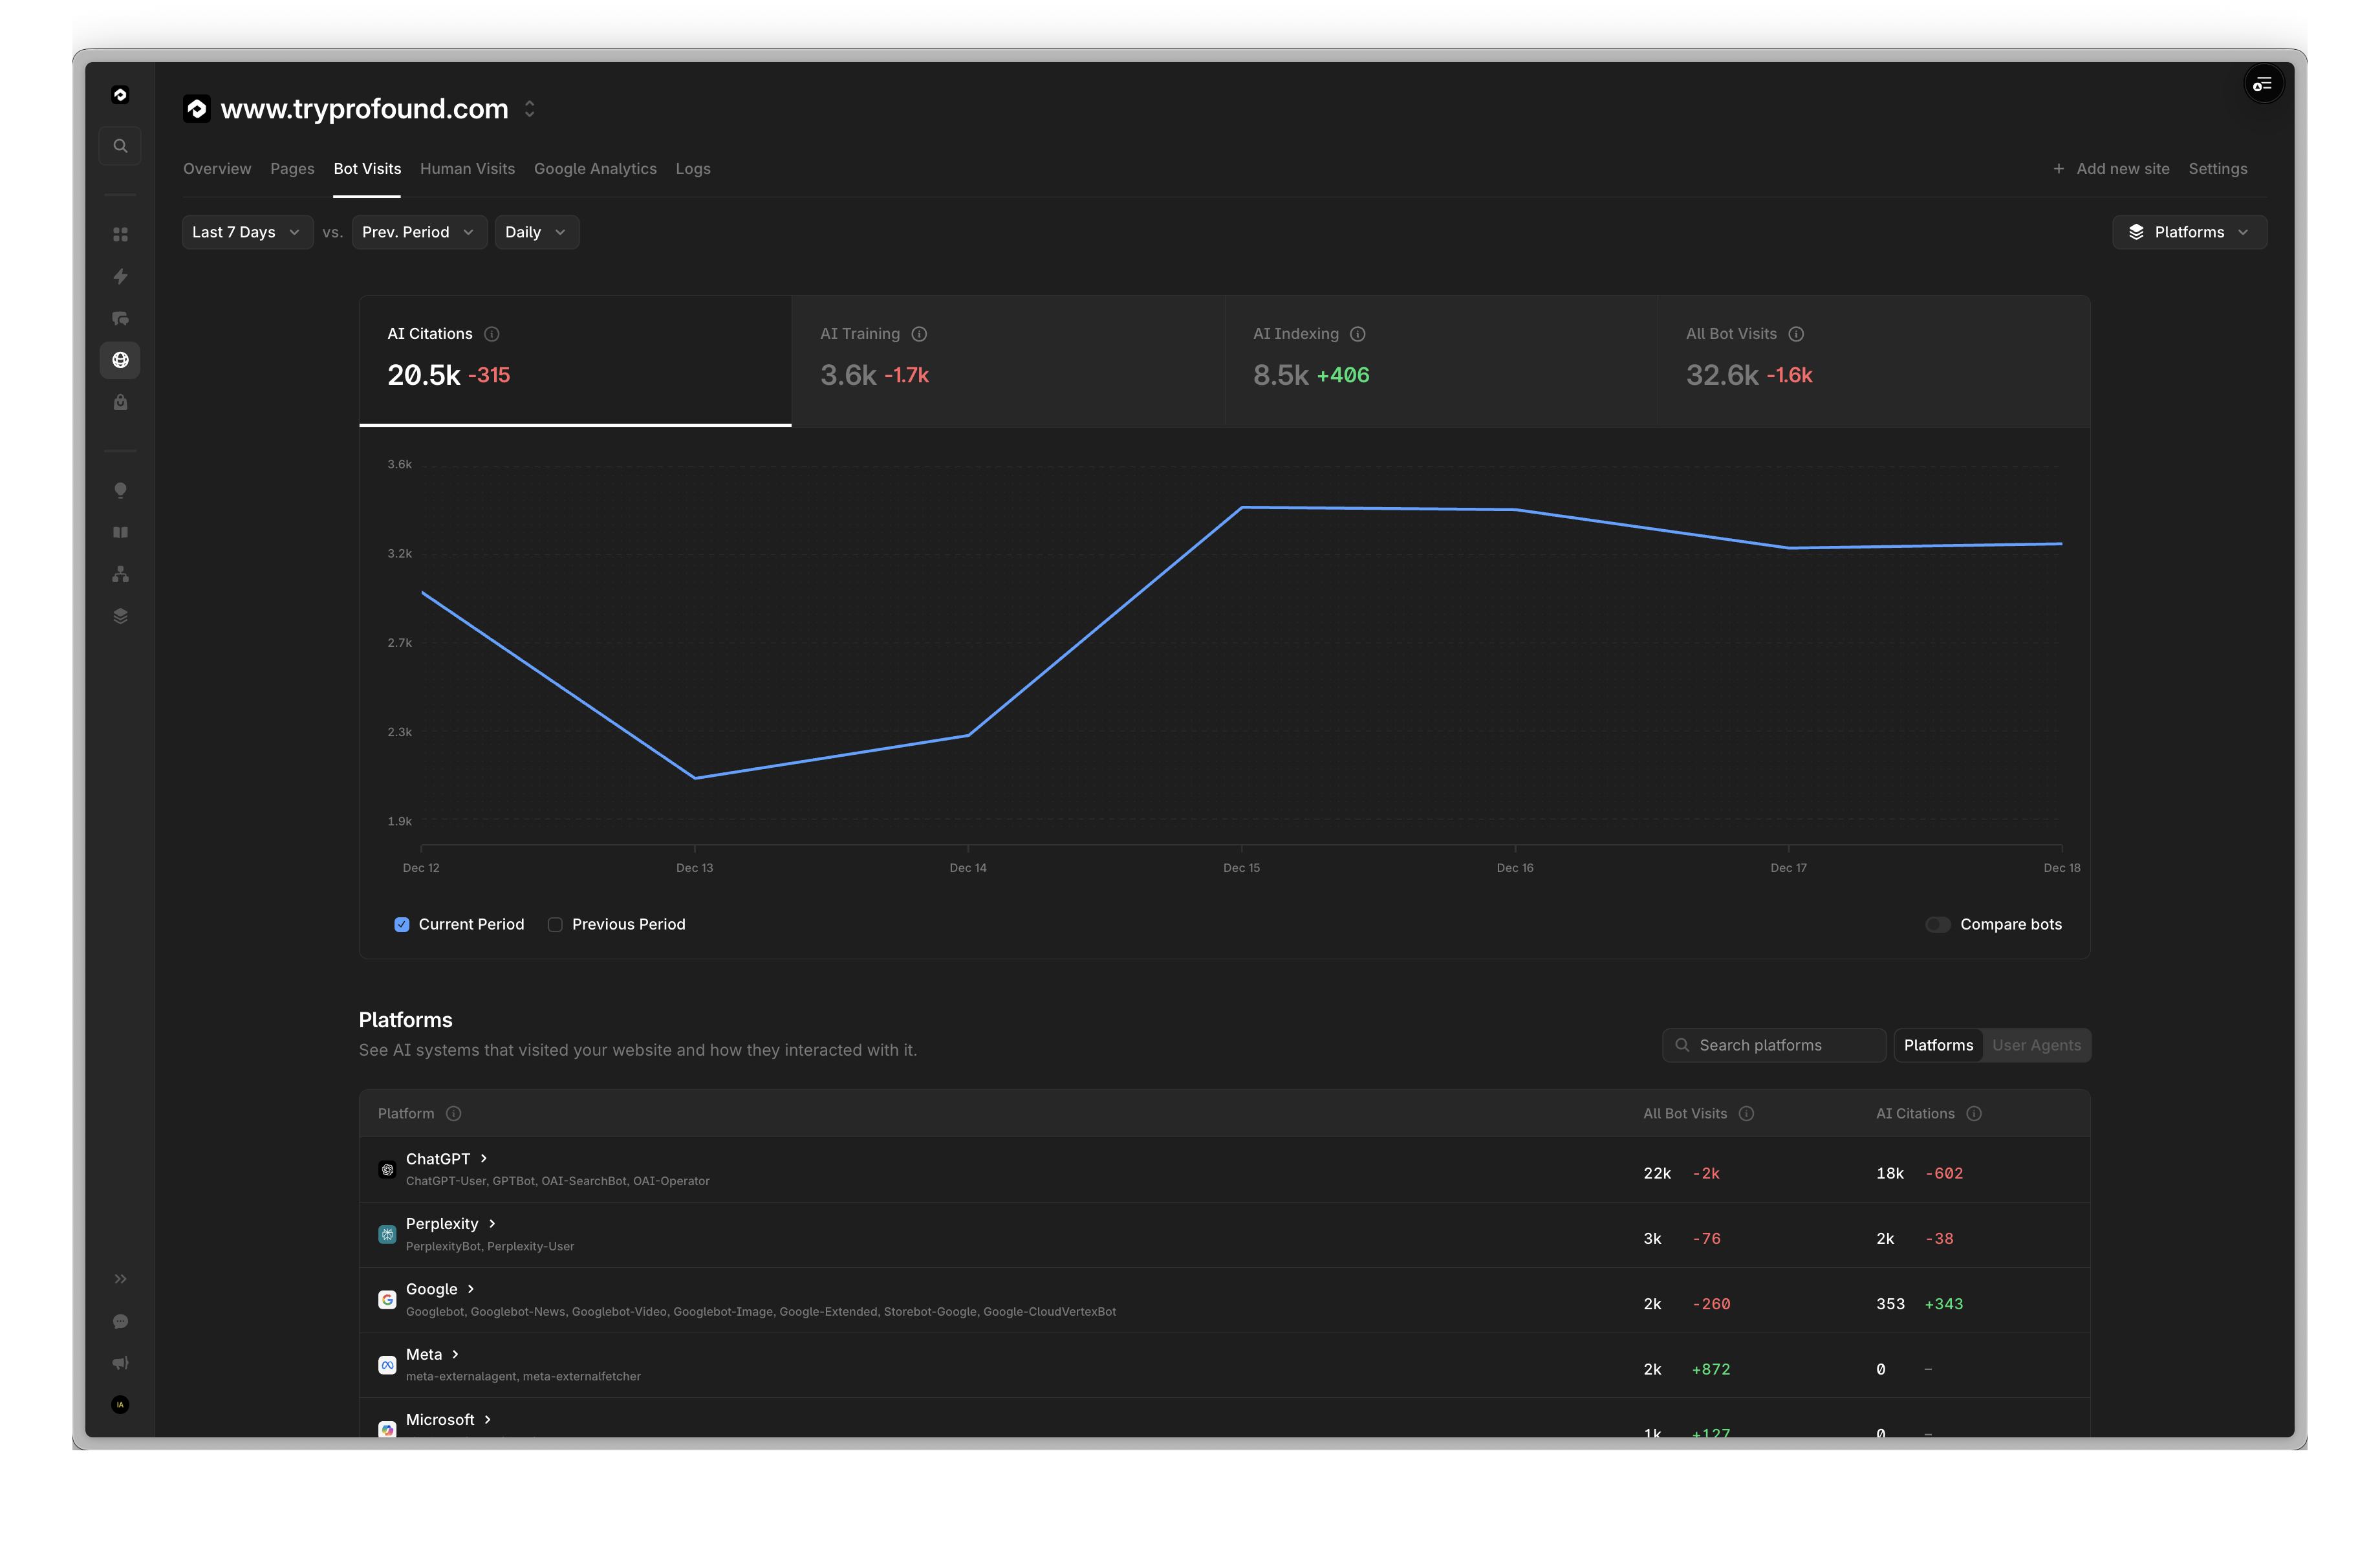Expand the Platforms filter dropdown on the right
The height and width of the screenshot is (1546, 2380).
(2189, 231)
